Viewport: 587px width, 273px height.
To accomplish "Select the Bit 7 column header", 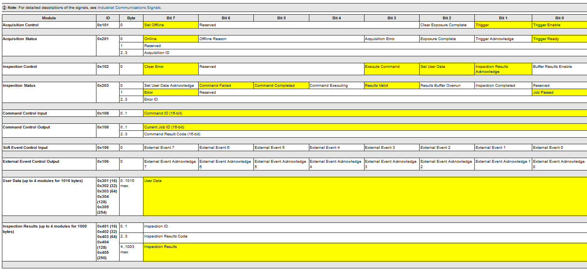I will [x=171, y=18].
